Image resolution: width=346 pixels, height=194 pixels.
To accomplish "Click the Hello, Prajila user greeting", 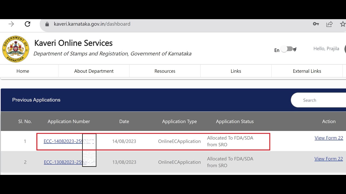I will pyautogui.click(x=326, y=49).
